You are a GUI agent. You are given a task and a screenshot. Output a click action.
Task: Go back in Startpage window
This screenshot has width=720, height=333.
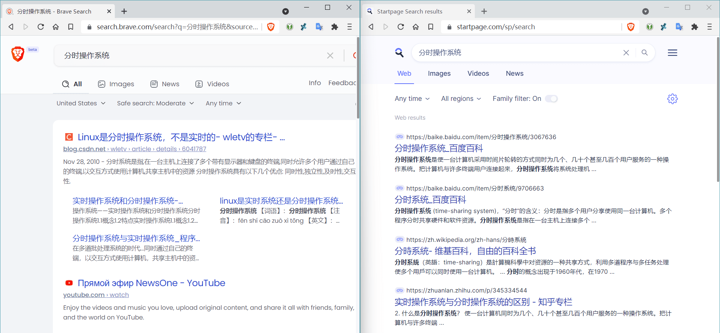point(371,27)
